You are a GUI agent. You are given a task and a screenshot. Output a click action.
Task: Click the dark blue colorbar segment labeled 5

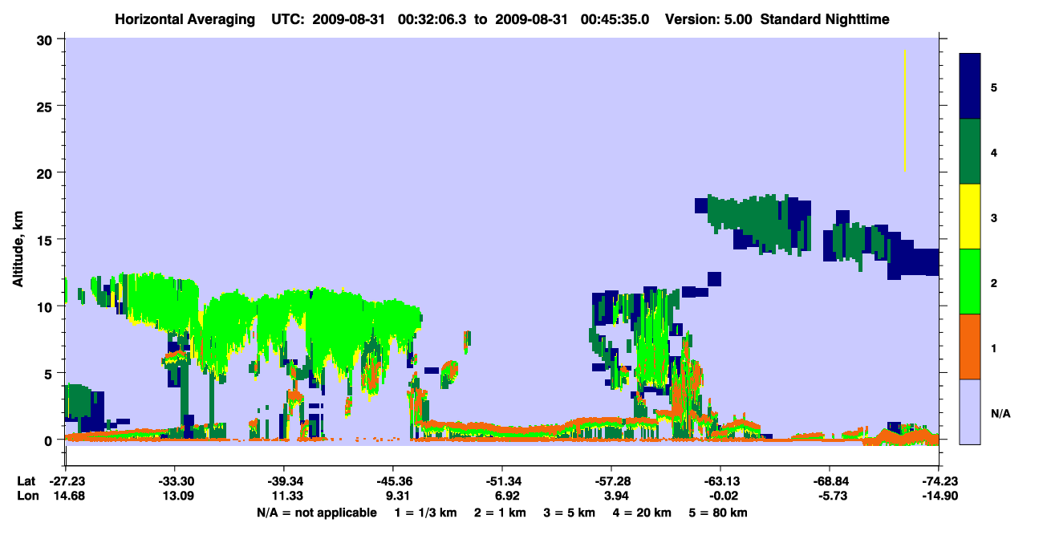click(970, 87)
